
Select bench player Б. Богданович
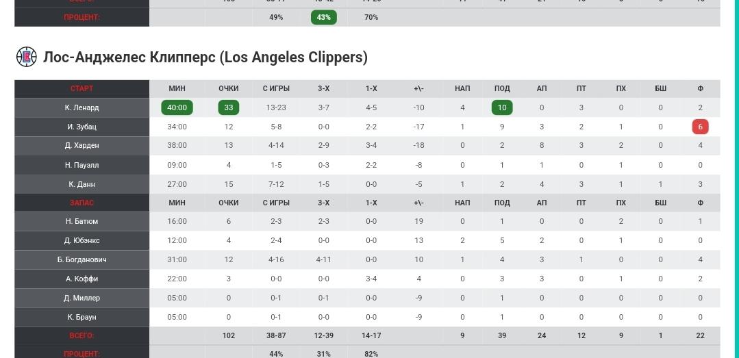pyautogui.click(x=82, y=260)
